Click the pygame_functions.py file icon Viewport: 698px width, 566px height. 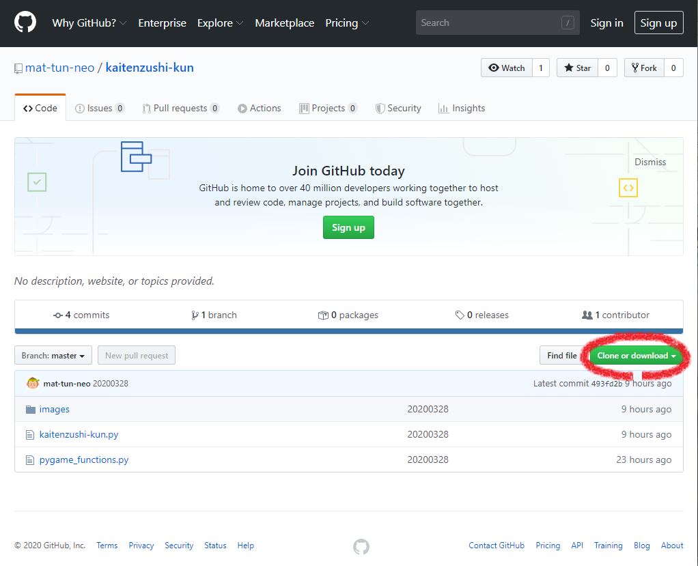tap(30, 460)
